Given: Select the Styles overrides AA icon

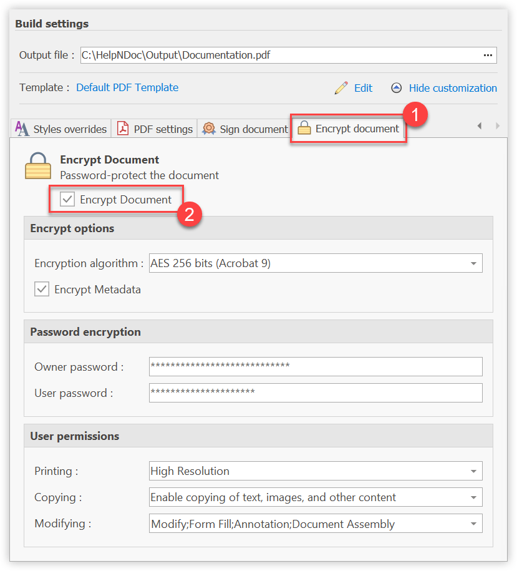Looking at the screenshot, I should 21,129.
